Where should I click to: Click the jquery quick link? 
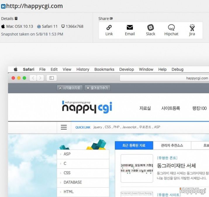click(98, 127)
